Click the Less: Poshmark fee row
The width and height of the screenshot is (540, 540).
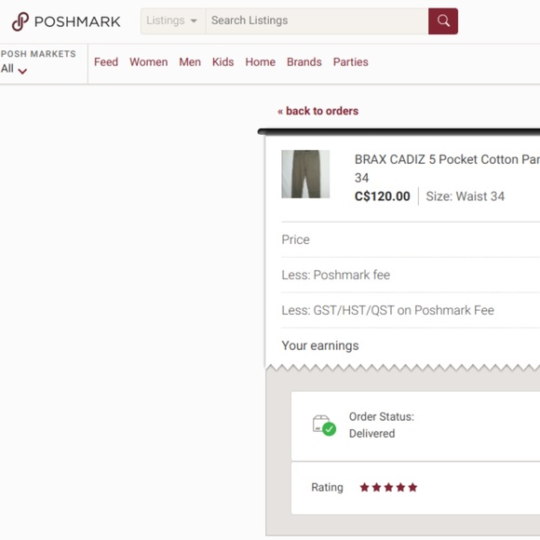(411, 275)
